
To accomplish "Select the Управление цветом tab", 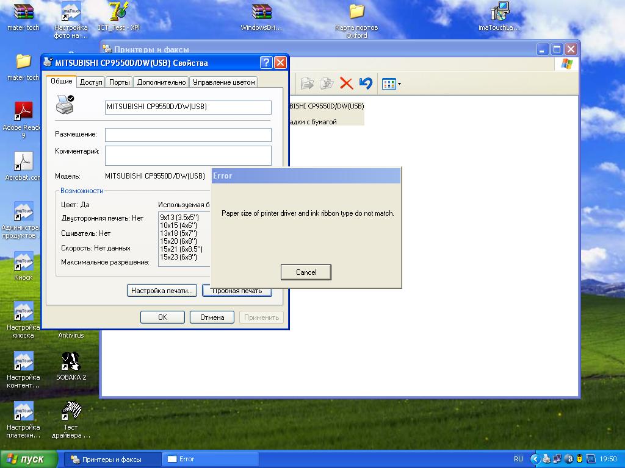I will pos(223,82).
